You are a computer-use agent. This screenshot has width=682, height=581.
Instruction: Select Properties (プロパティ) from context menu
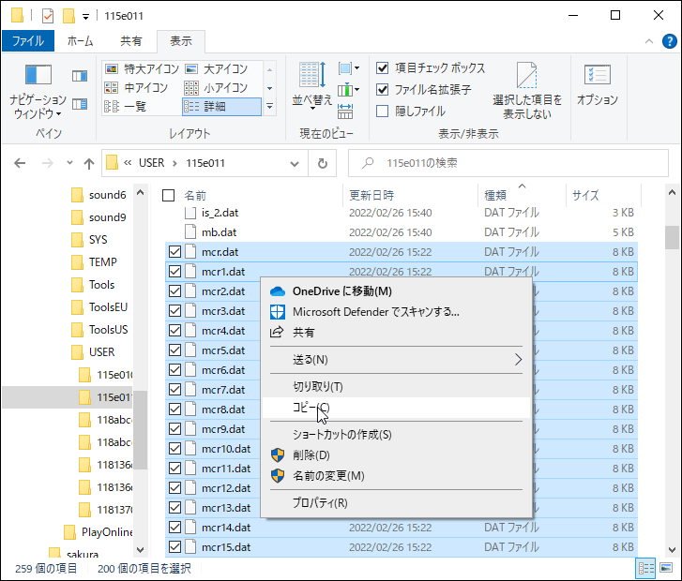tap(320, 503)
